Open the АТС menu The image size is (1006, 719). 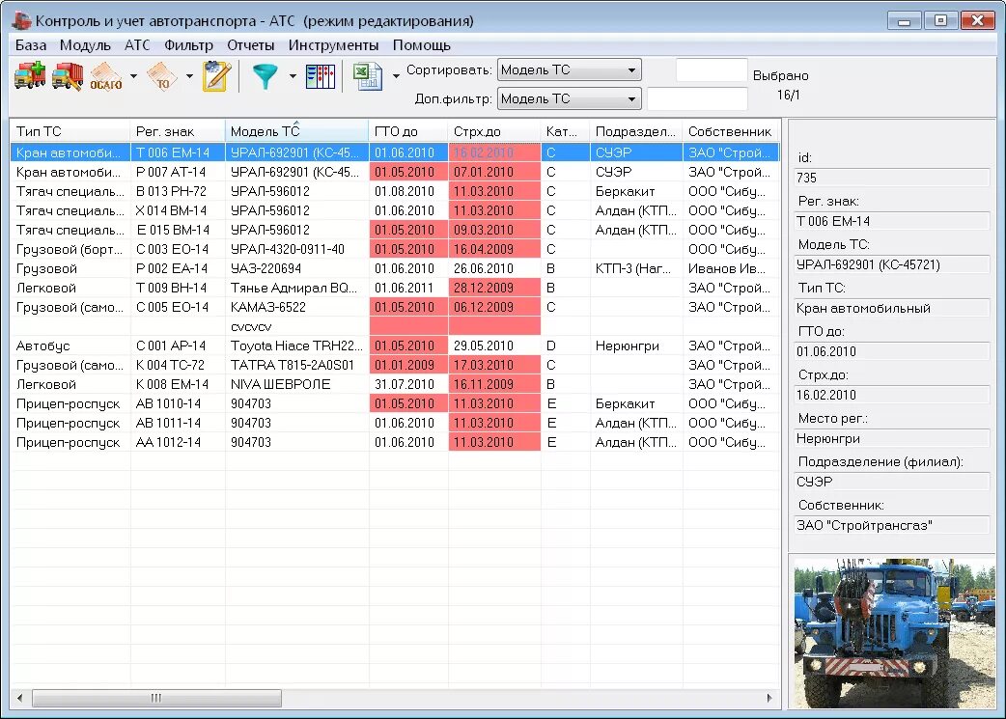tap(137, 45)
